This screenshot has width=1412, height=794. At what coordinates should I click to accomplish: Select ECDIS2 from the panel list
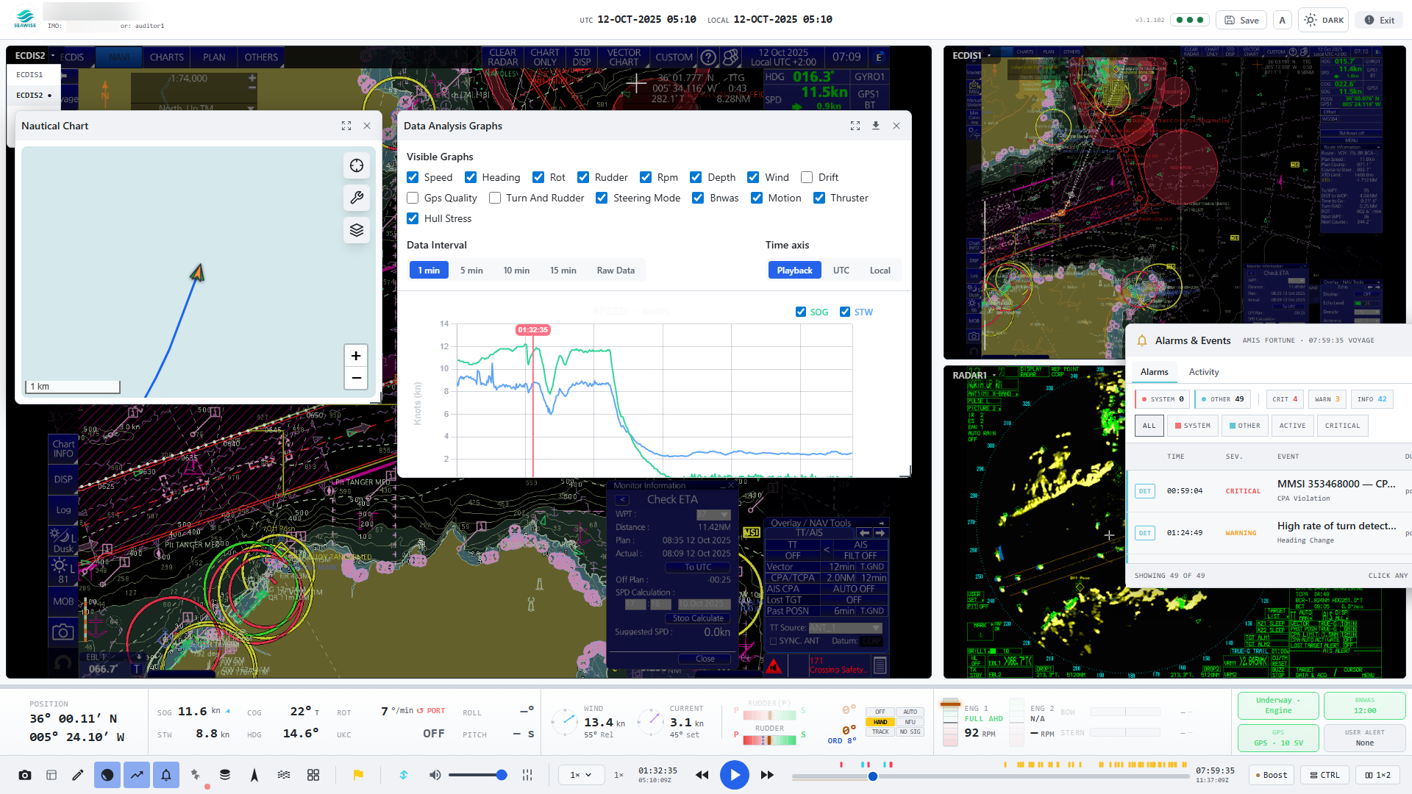pyautogui.click(x=33, y=95)
